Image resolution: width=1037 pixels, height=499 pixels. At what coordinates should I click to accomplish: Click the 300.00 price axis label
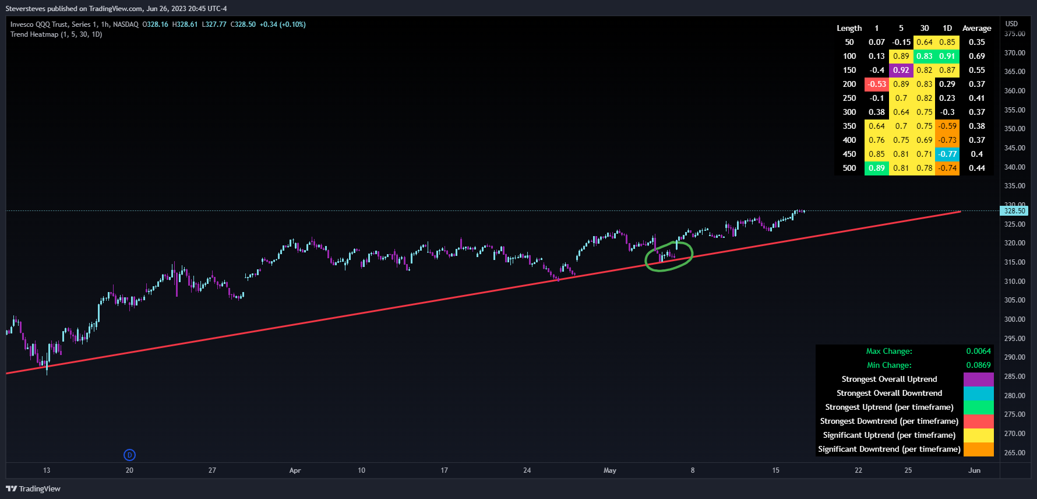(x=1015, y=319)
